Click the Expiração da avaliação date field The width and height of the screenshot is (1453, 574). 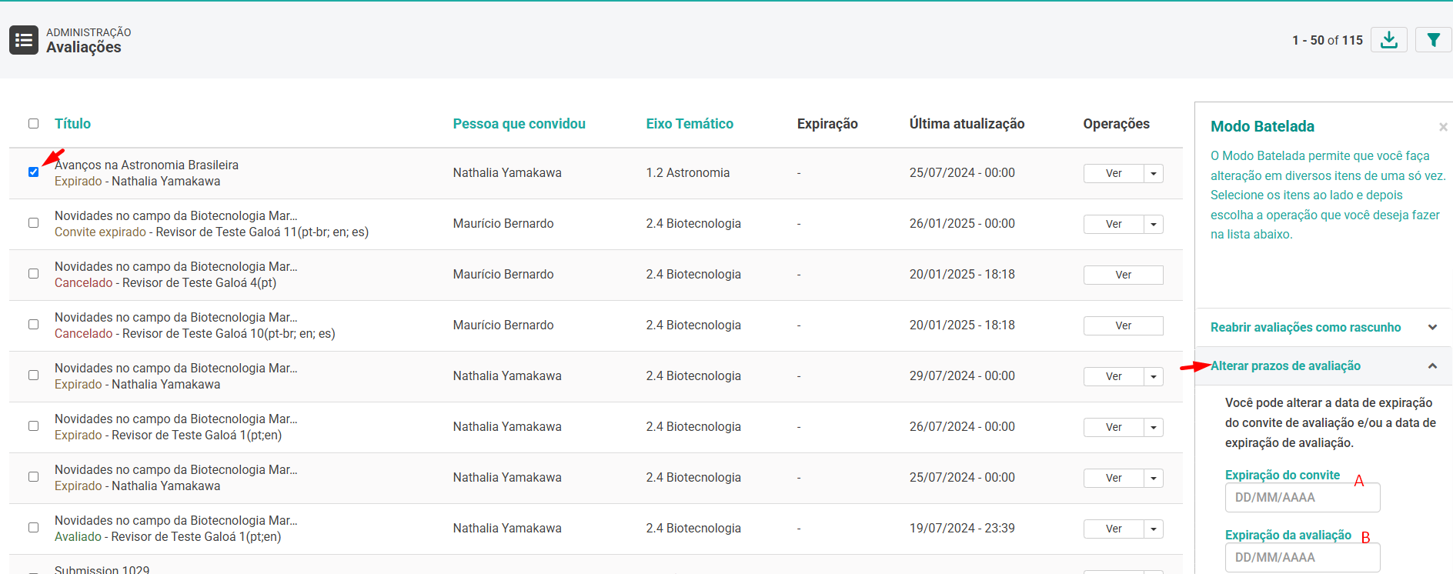tap(1302, 557)
